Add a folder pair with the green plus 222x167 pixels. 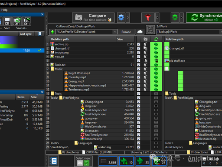52,32
